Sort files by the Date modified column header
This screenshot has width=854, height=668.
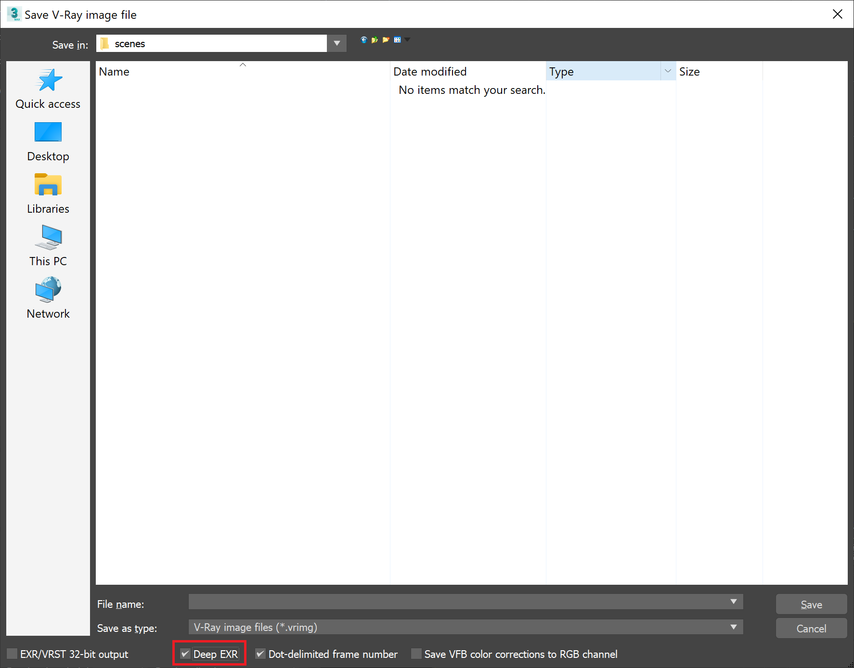click(430, 71)
